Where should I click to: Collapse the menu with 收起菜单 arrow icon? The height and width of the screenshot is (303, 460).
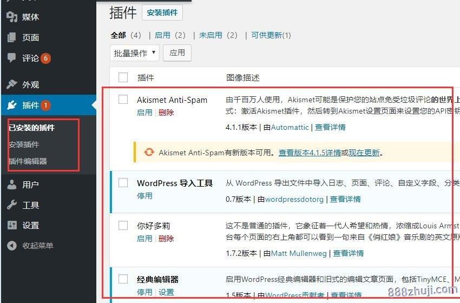[x=12, y=245]
